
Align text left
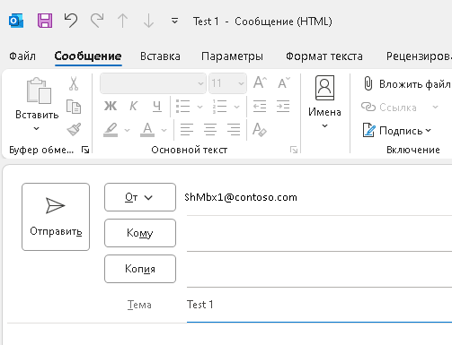point(187,130)
